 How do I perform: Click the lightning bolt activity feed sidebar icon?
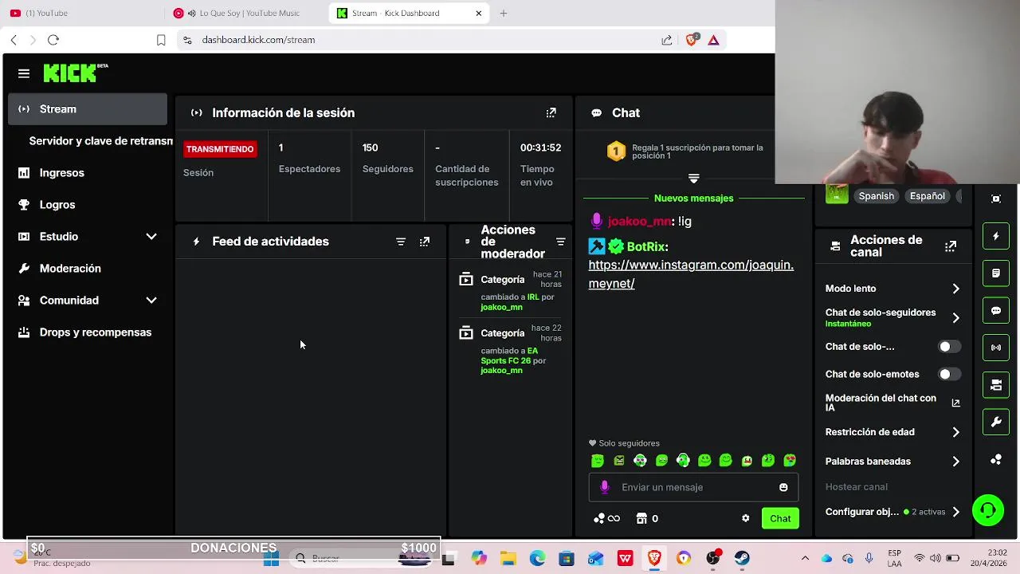coord(996,236)
